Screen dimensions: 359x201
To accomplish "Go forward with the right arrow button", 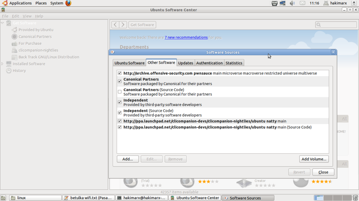I will pos(123,24).
